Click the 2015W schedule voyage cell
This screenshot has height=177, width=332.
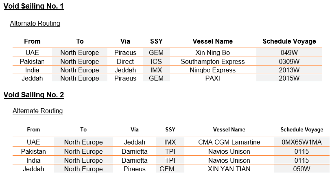point(289,78)
